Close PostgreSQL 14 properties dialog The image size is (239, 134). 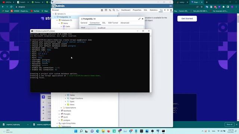(143, 19)
